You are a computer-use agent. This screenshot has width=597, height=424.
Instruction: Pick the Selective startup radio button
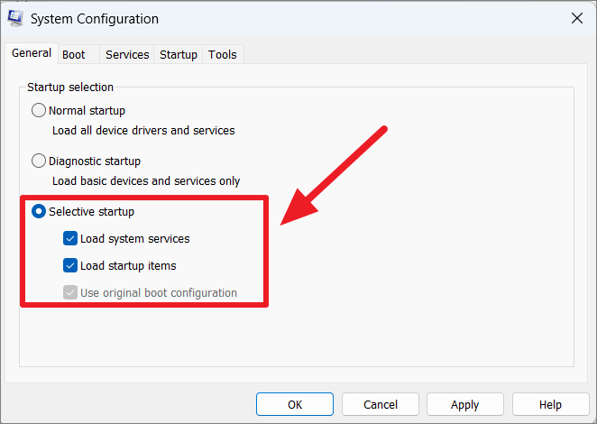pos(39,211)
